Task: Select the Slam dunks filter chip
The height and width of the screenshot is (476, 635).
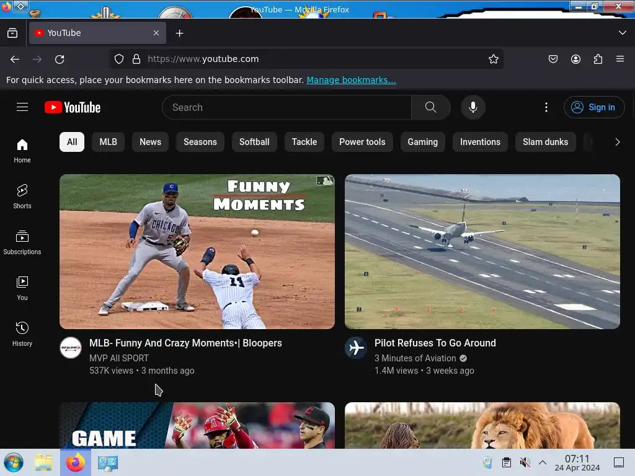Action: 546,142
